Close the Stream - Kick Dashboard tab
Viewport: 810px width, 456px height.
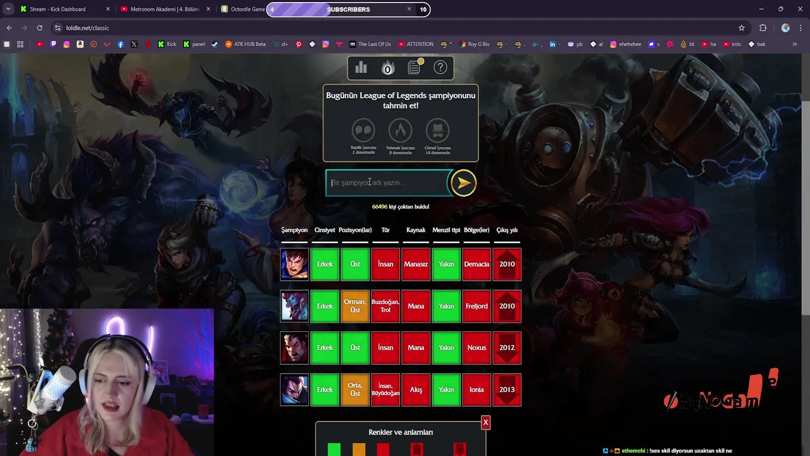point(108,9)
